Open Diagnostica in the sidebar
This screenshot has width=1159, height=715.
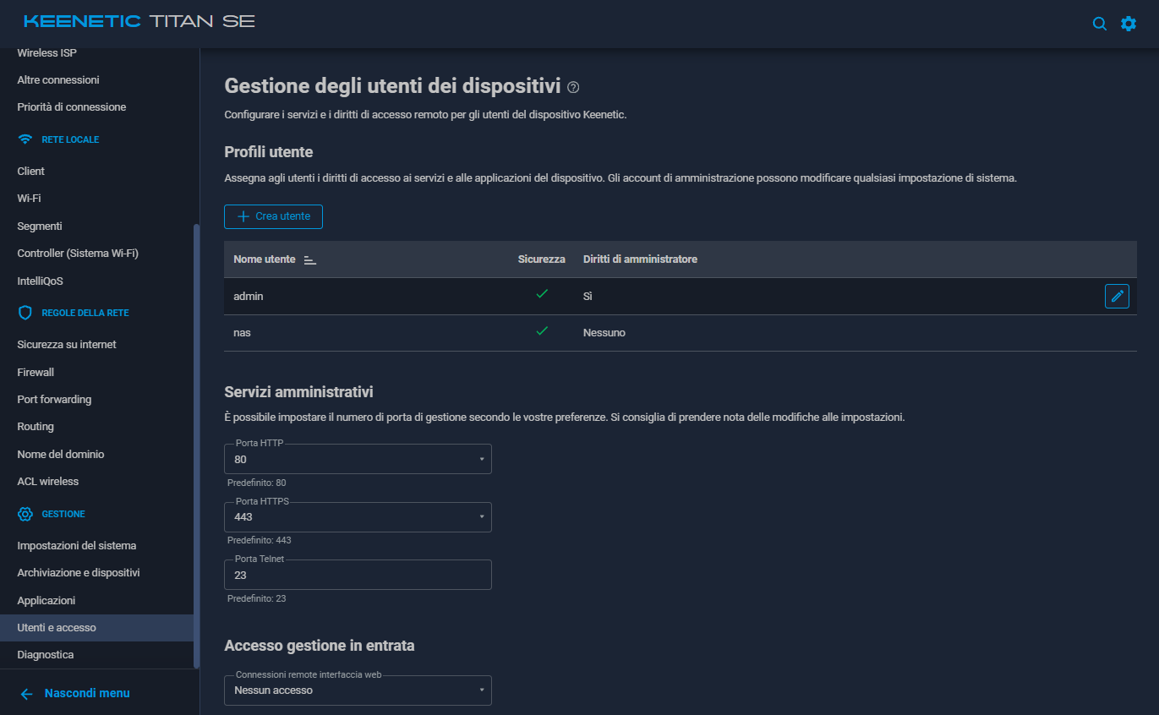pyautogui.click(x=46, y=655)
